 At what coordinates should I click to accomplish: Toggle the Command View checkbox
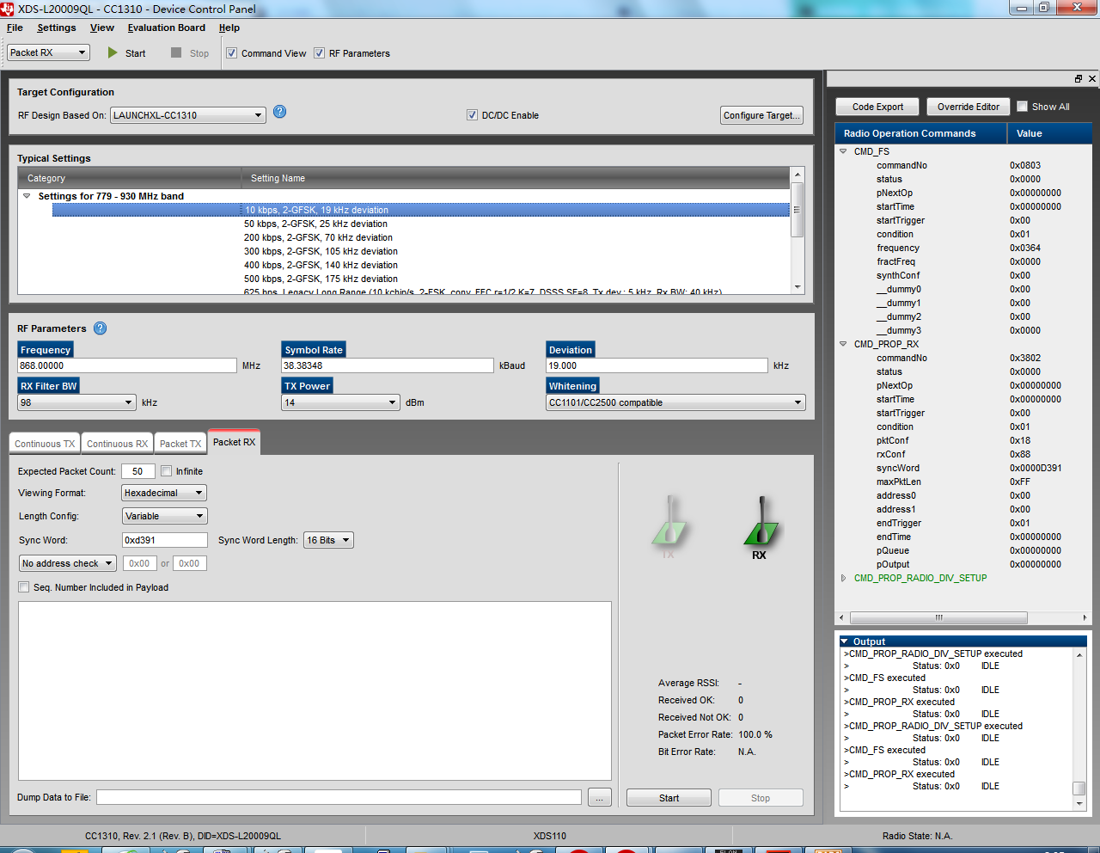(231, 53)
